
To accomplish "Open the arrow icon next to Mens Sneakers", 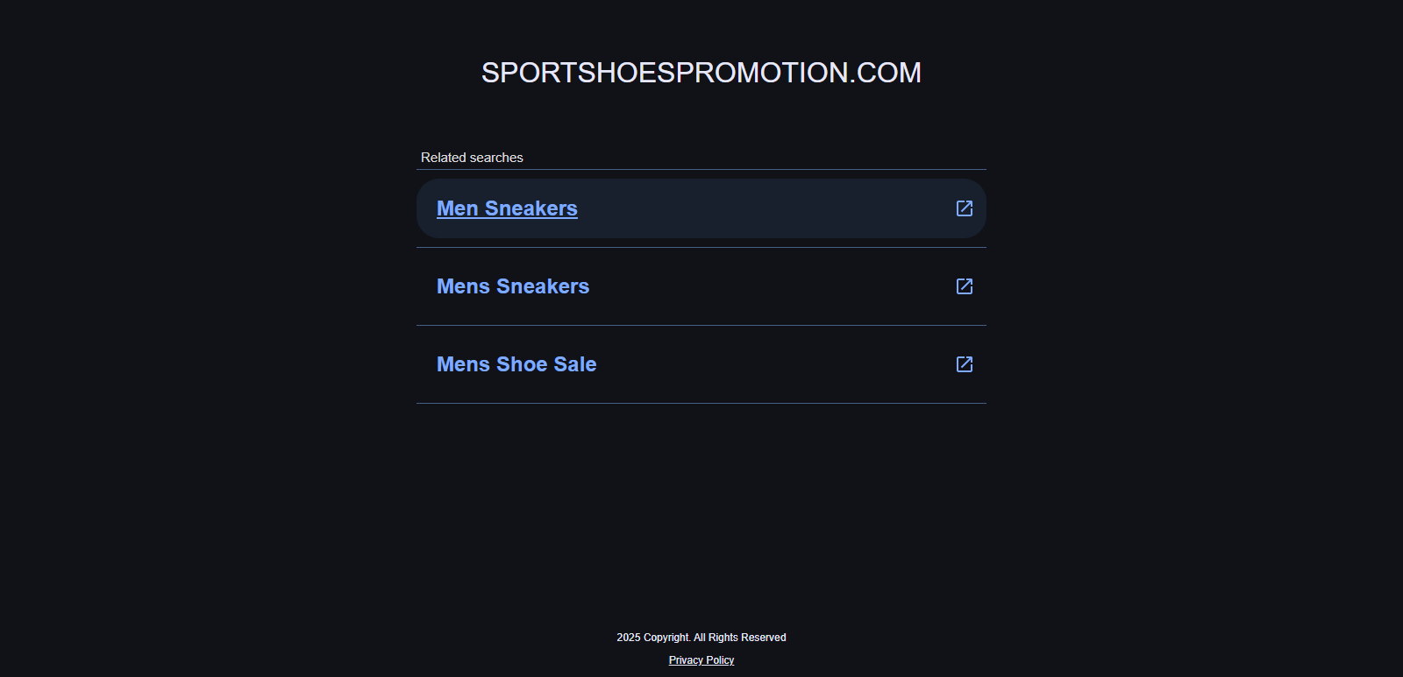I will coord(964,286).
